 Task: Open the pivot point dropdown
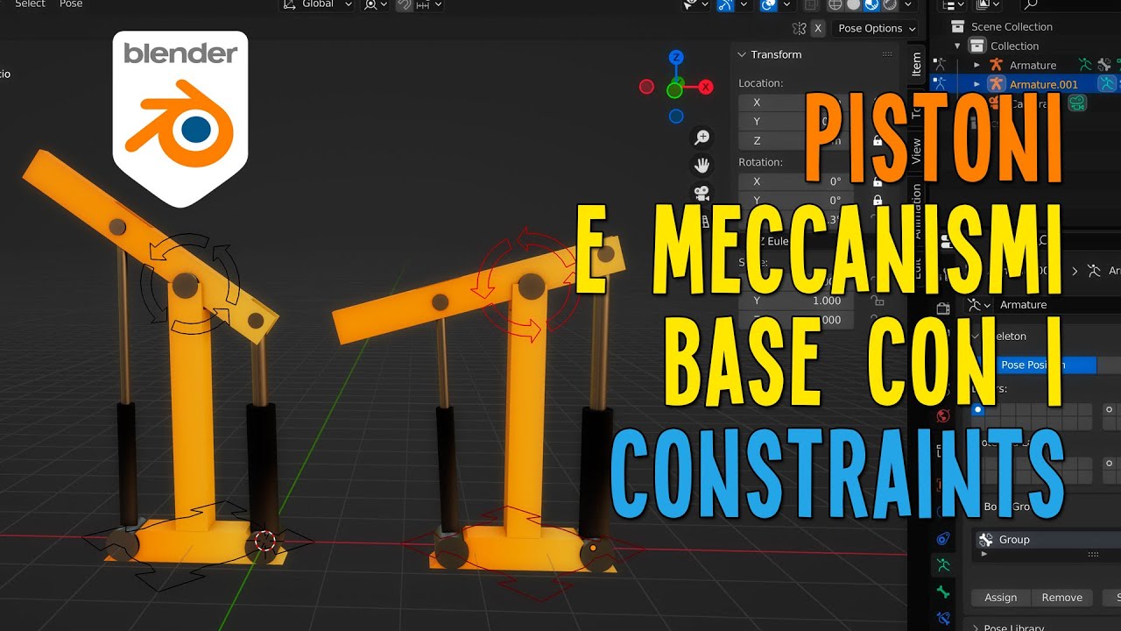point(376,4)
